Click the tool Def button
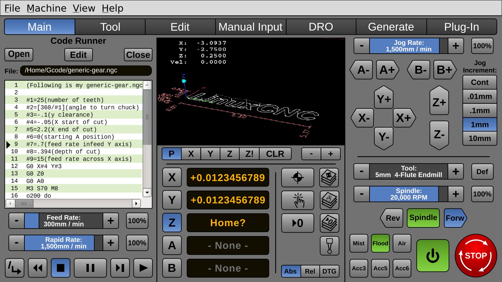The height and width of the screenshot is (282, 502). click(x=482, y=172)
